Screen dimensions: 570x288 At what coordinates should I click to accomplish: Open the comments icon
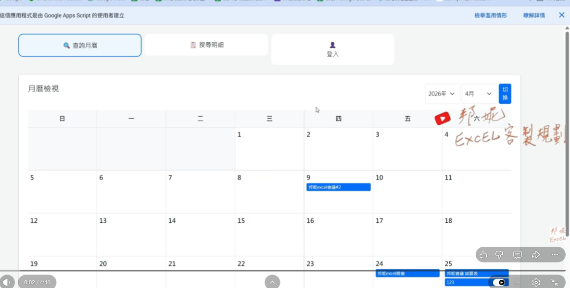518,254
